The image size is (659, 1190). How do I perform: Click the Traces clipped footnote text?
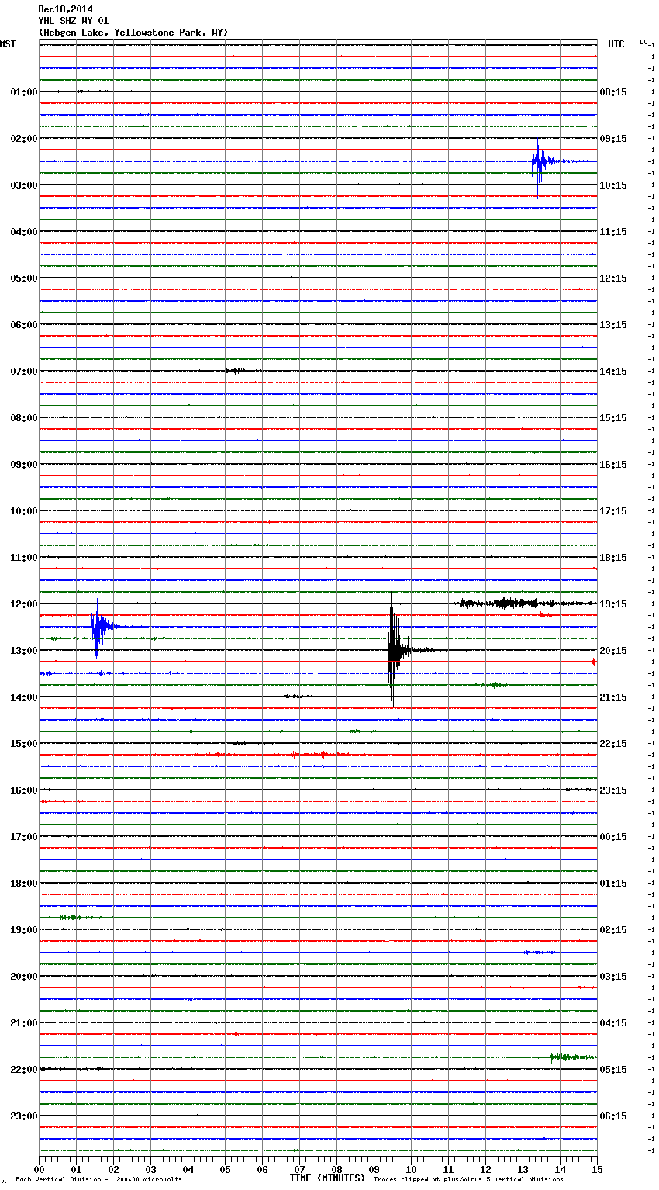468,1180
